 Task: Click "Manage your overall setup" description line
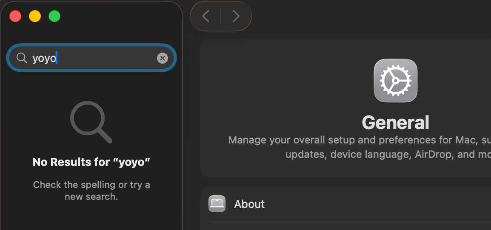(323, 140)
